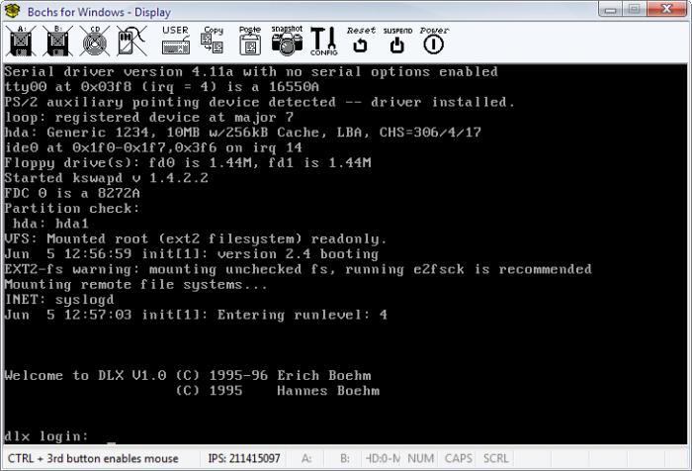Click 'Entering runlevel: 4' console line

(196, 315)
